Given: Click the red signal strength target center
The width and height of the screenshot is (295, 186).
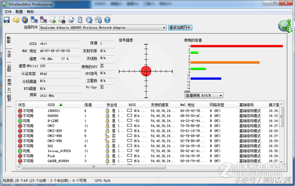Looking at the screenshot, I should click(146, 71).
